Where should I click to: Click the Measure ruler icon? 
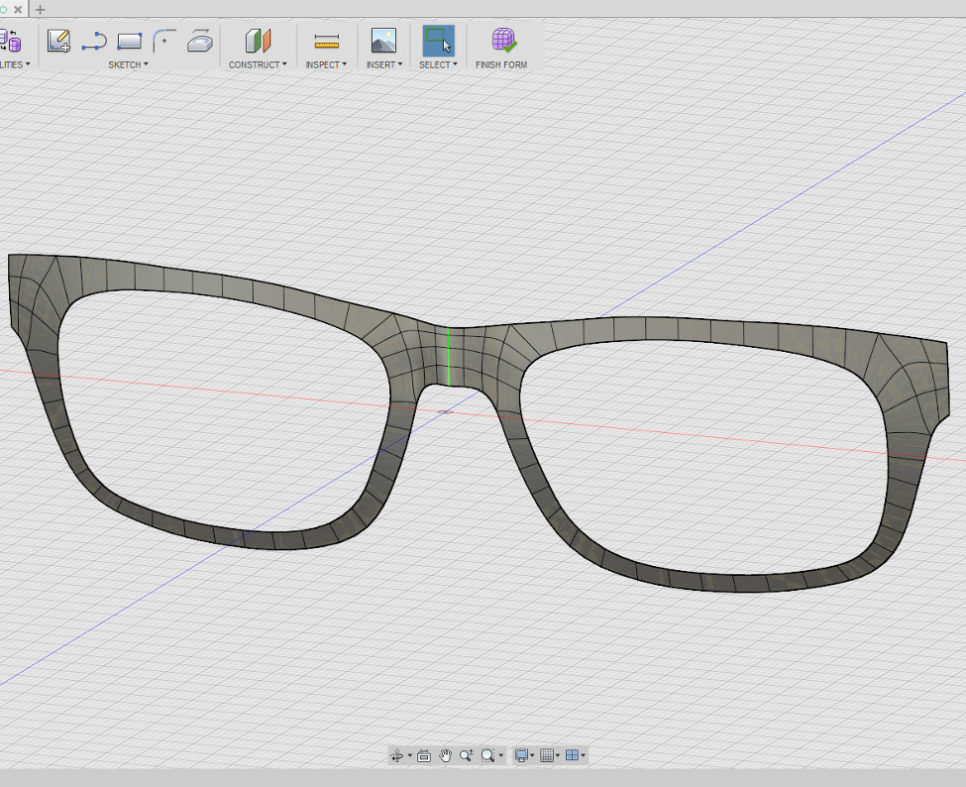(x=326, y=41)
